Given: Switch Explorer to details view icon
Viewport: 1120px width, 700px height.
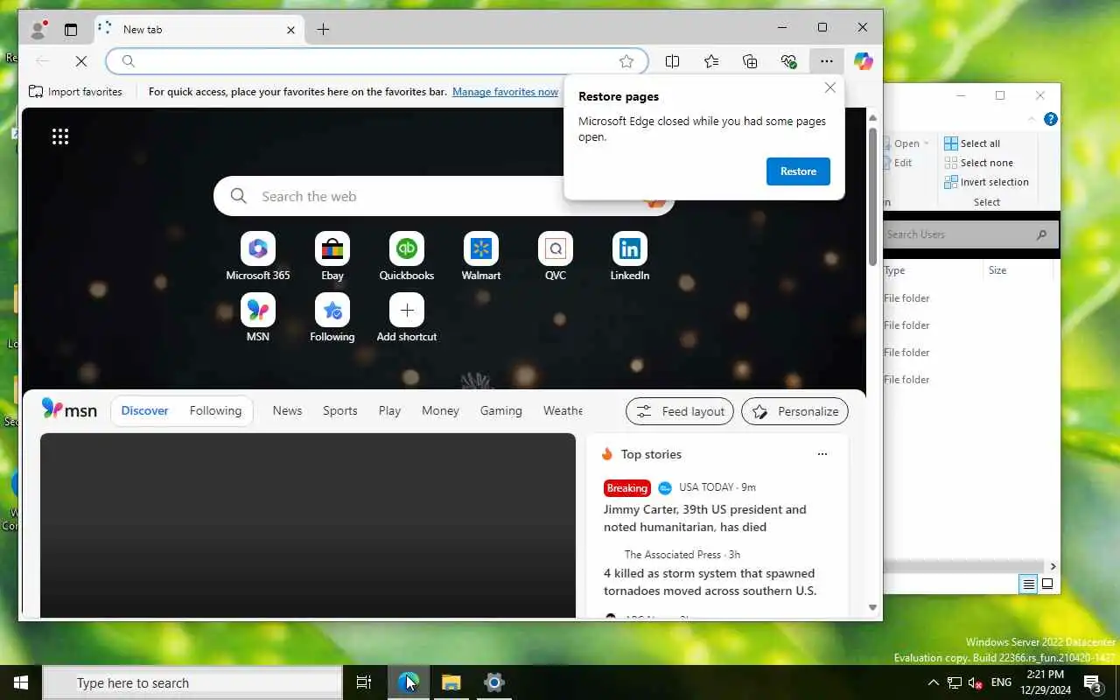Looking at the screenshot, I should pos(1029,584).
